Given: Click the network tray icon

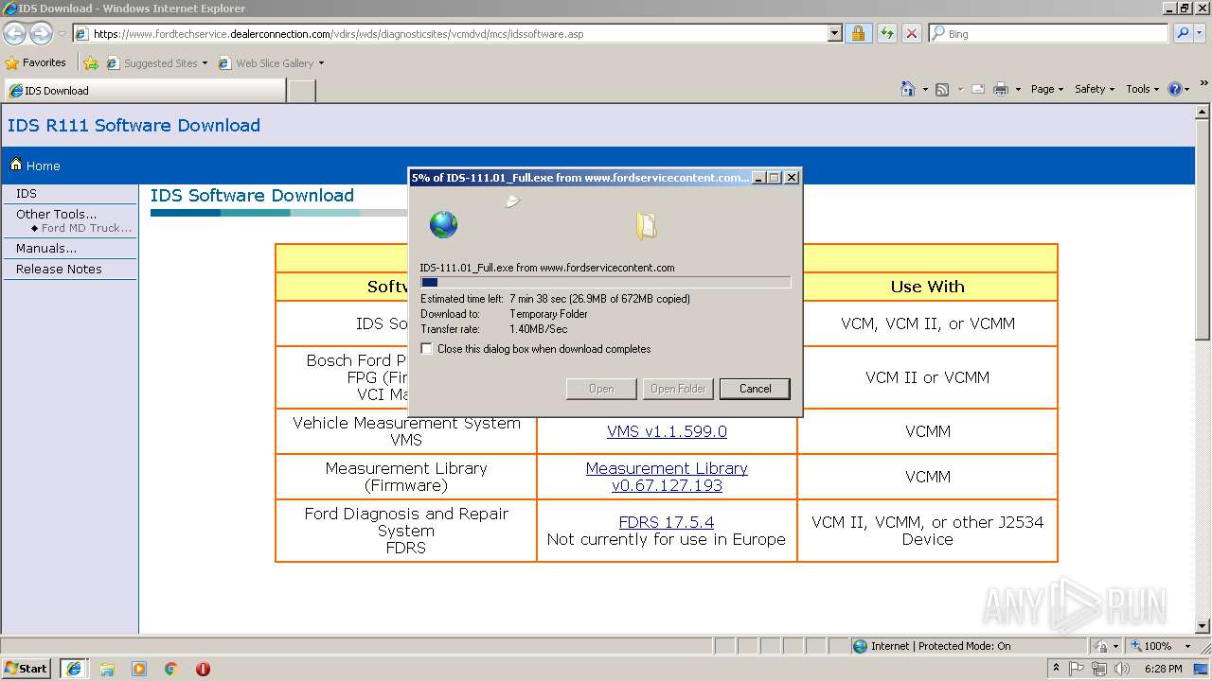Looking at the screenshot, I should [1099, 669].
